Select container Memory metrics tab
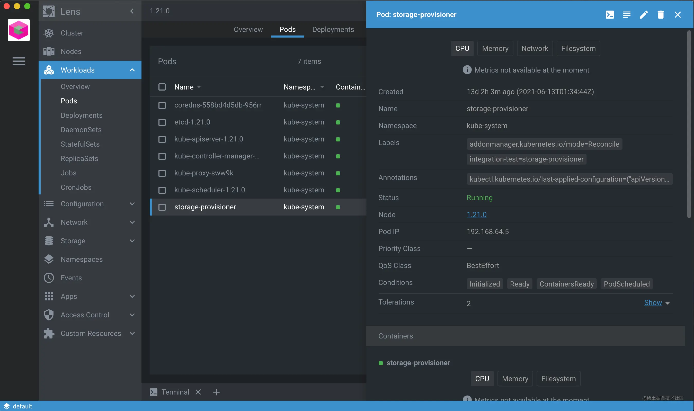This screenshot has height=411, width=694. 515,379
